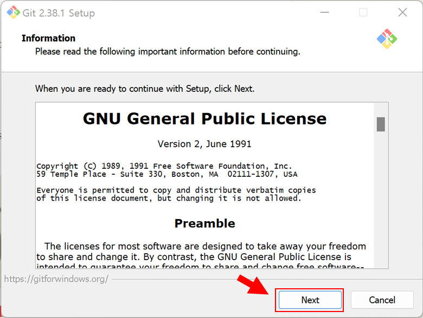Click the "59 Temple Place" address line

pyautogui.click(x=167, y=174)
